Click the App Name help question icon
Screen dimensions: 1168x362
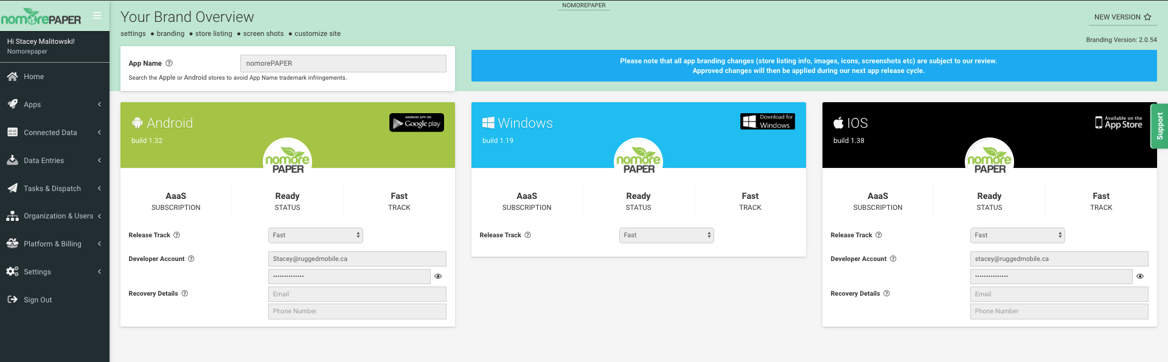169,63
